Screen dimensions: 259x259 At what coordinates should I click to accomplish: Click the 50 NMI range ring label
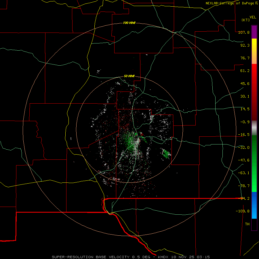(129, 76)
